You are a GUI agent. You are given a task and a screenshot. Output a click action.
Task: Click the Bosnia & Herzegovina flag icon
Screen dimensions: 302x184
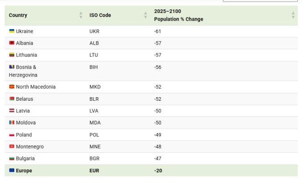point(12,67)
